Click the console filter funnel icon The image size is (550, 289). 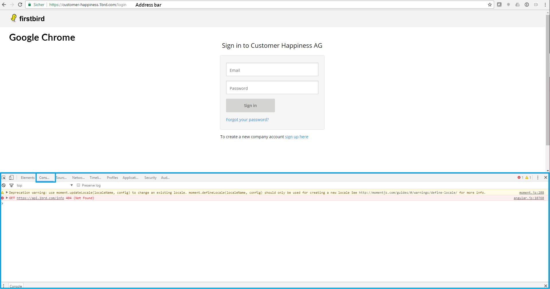pos(11,185)
